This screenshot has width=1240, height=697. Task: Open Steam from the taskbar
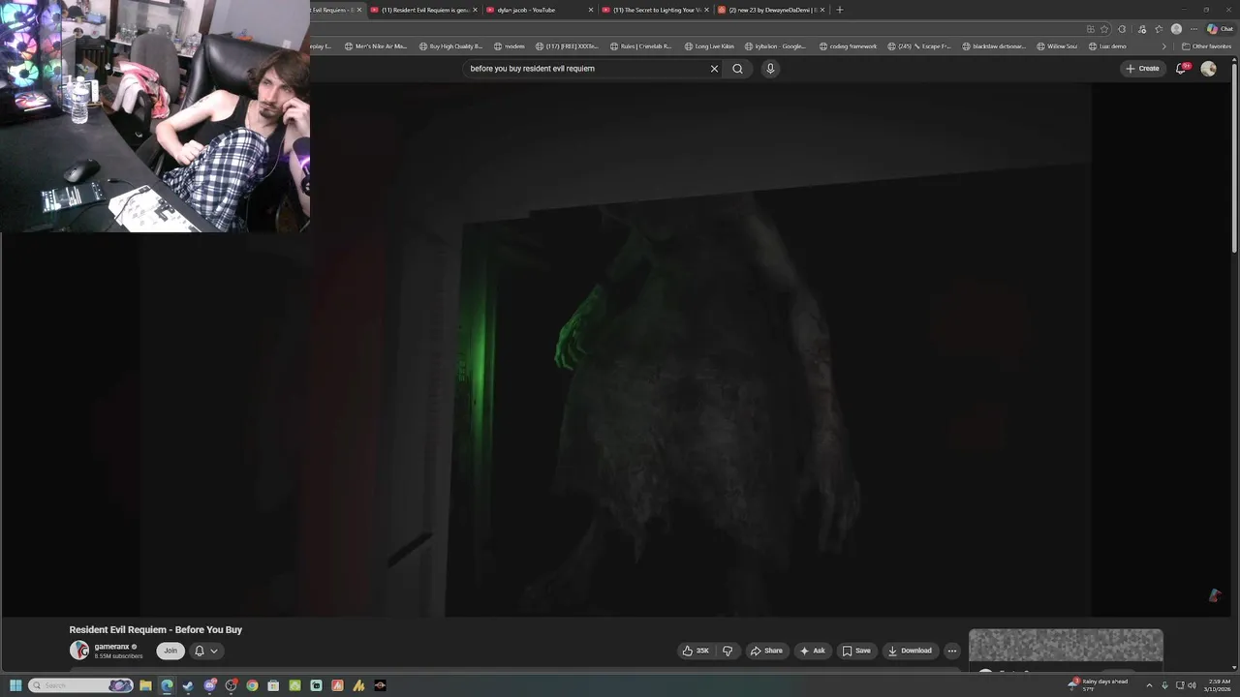point(188,685)
